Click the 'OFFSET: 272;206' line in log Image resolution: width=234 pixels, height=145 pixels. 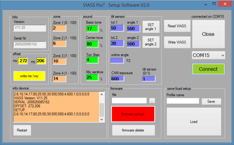click(x=27, y=106)
